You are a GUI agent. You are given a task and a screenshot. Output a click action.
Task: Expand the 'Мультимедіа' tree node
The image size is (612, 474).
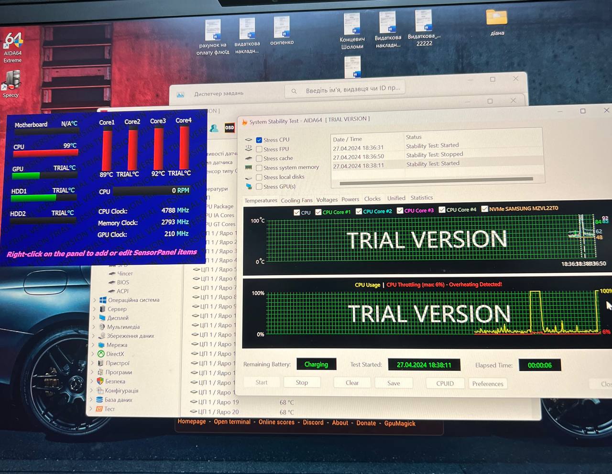pos(94,327)
